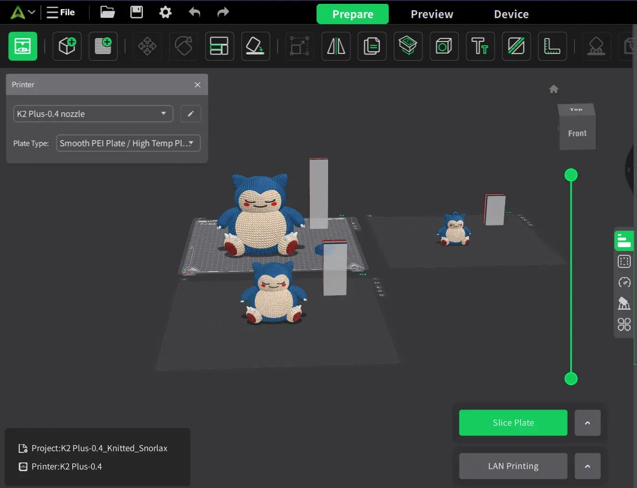Viewport: 637px width, 488px height.
Task: Edit printer preset with pencil button
Action: click(191, 114)
